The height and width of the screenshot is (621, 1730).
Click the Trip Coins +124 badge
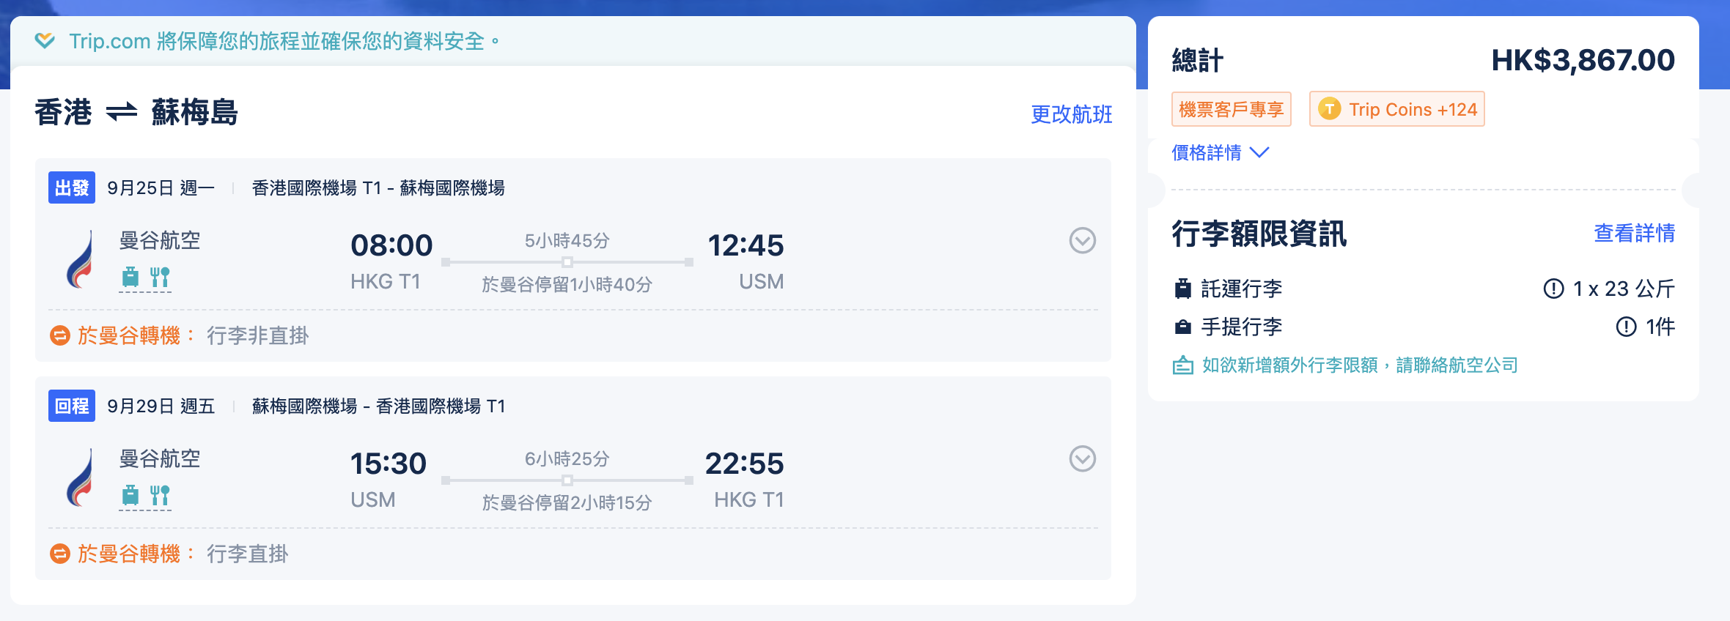(1397, 109)
